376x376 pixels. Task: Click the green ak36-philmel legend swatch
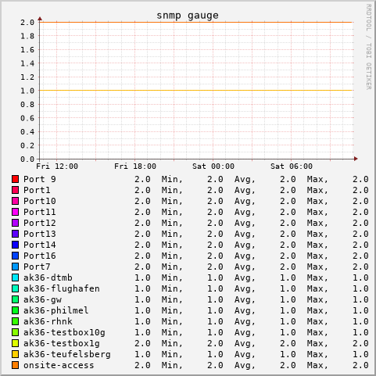tap(15, 310)
